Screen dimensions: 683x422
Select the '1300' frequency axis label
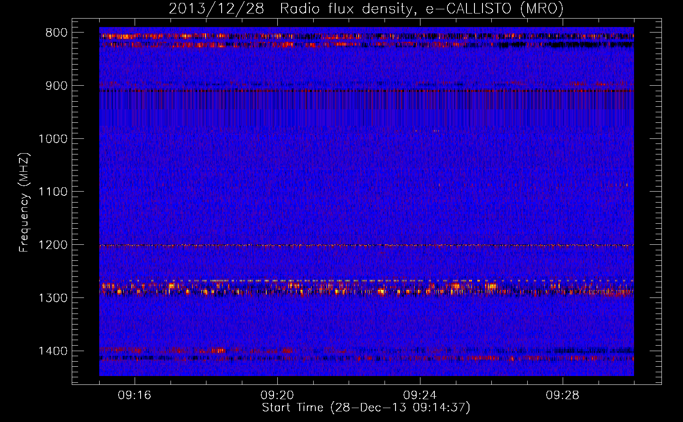[x=53, y=298]
